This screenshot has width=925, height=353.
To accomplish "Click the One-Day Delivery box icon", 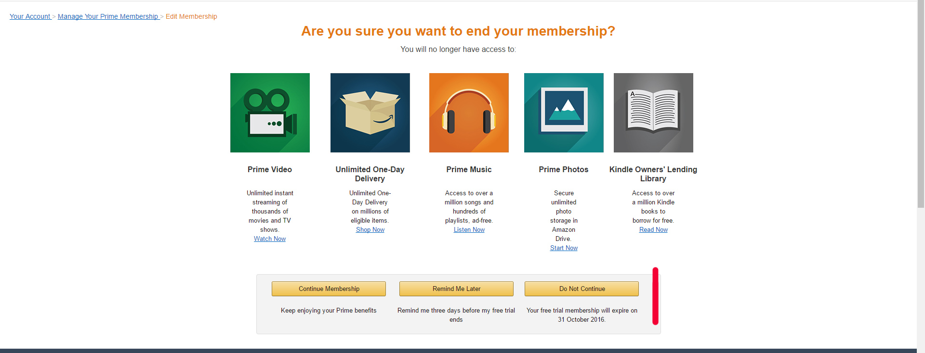I will pos(370,113).
